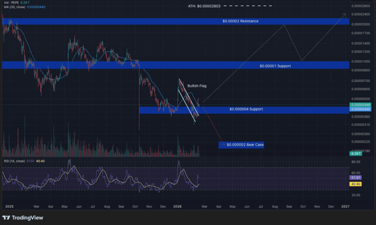Image resolution: width=376 pixels, height=225 pixels.
Task: Click the 0.00000190 price axis label
Action: pyautogui.click(x=361, y=151)
